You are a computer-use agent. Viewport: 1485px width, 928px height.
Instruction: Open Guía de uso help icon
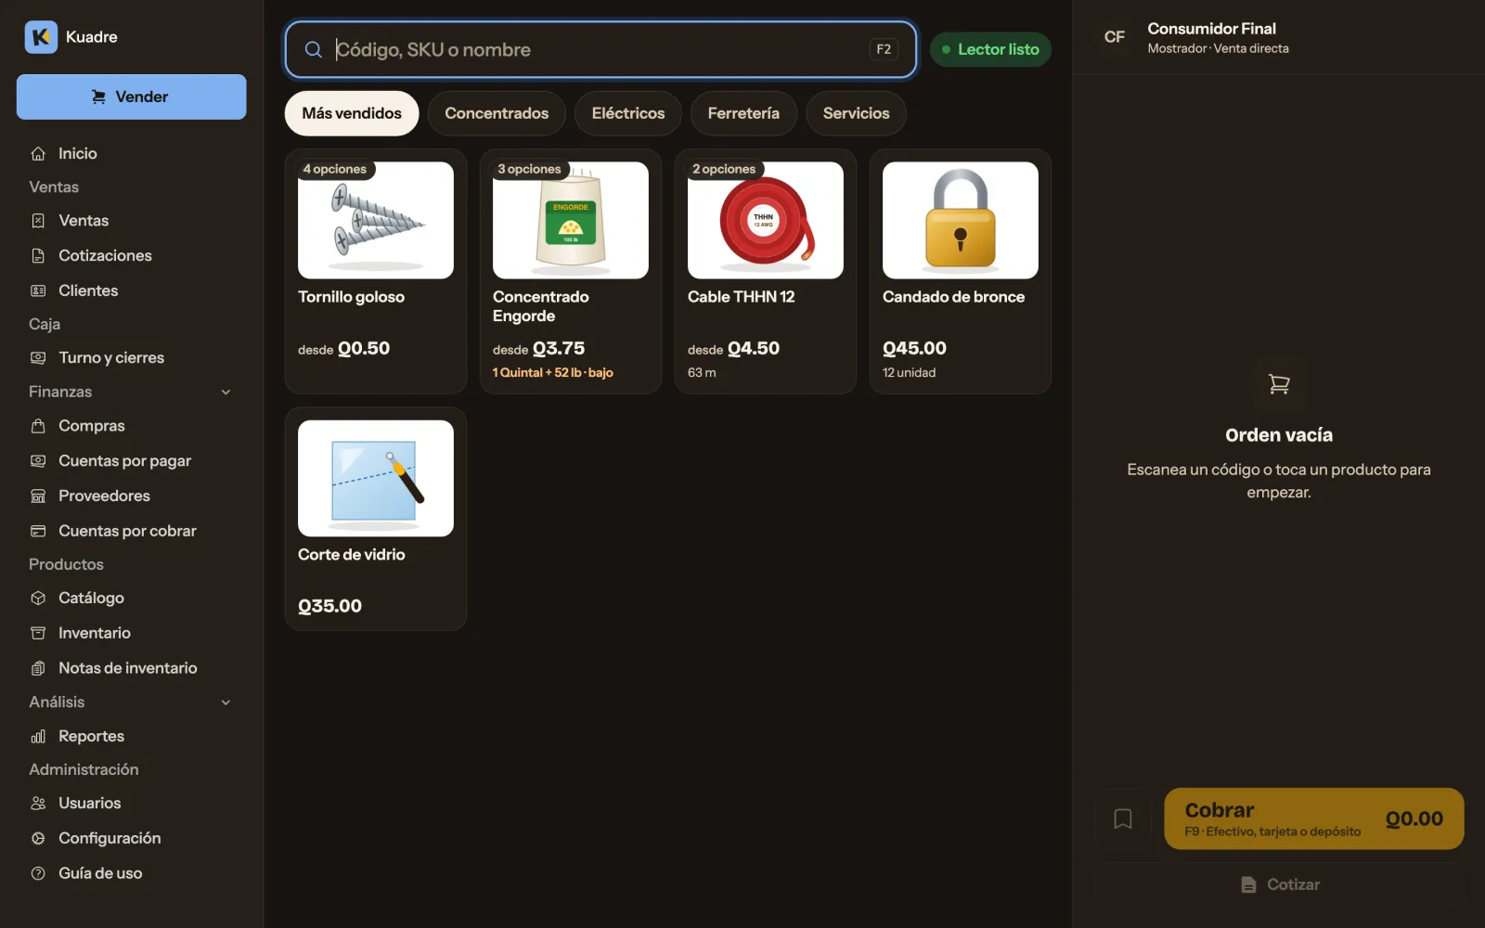(38, 873)
